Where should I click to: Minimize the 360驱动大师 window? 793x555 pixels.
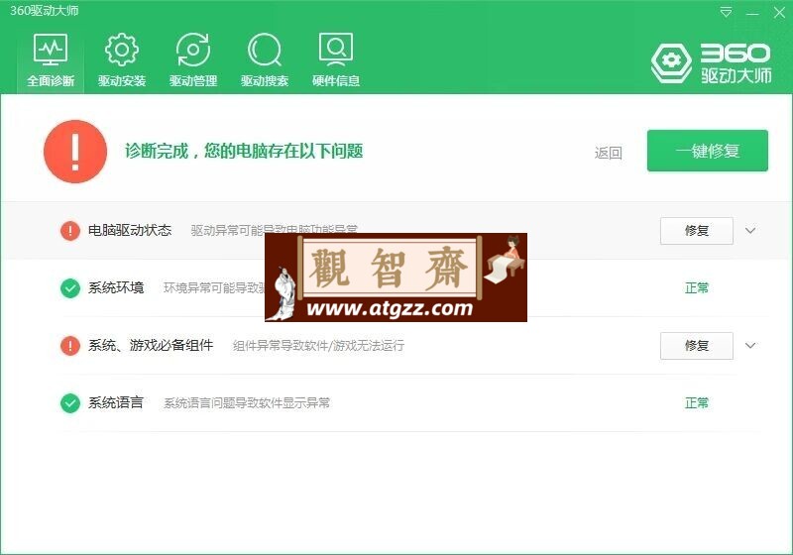click(752, 13)
